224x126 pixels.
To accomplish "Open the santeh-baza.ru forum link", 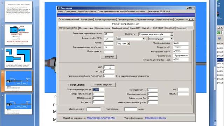I will (156, 118).
